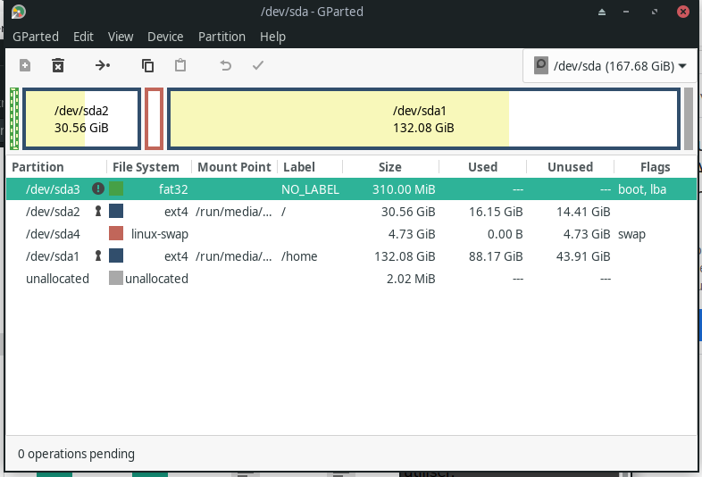This screenshot has width=702, height=477.
Task: Click the boot, lba flags cell
Action: [x=642, y=189]
